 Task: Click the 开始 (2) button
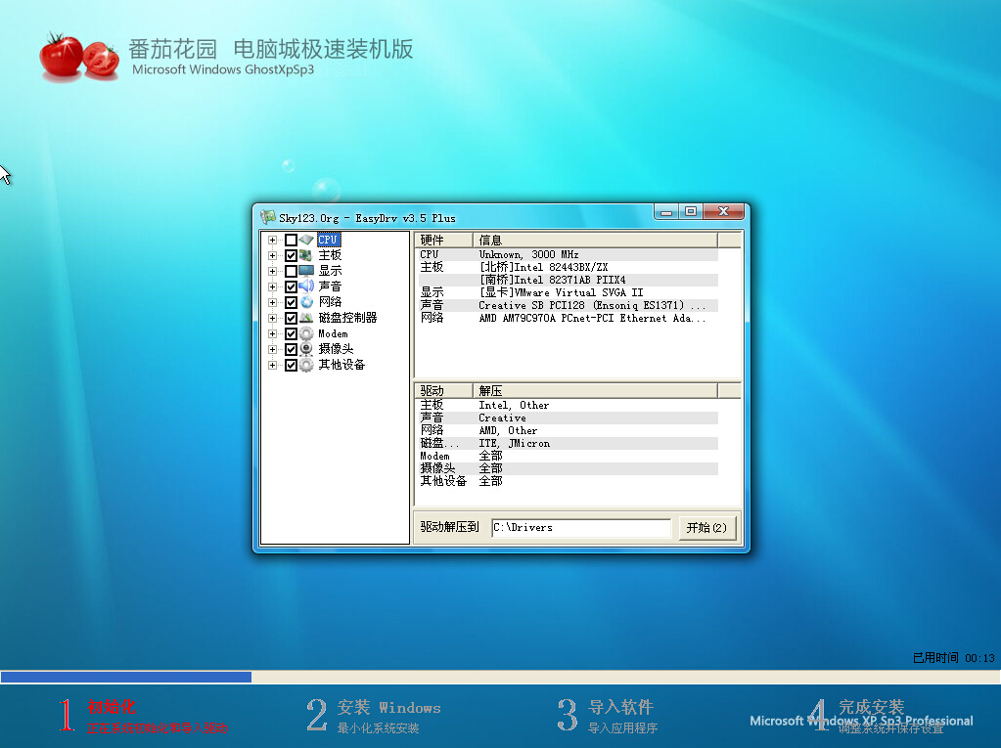706,527
